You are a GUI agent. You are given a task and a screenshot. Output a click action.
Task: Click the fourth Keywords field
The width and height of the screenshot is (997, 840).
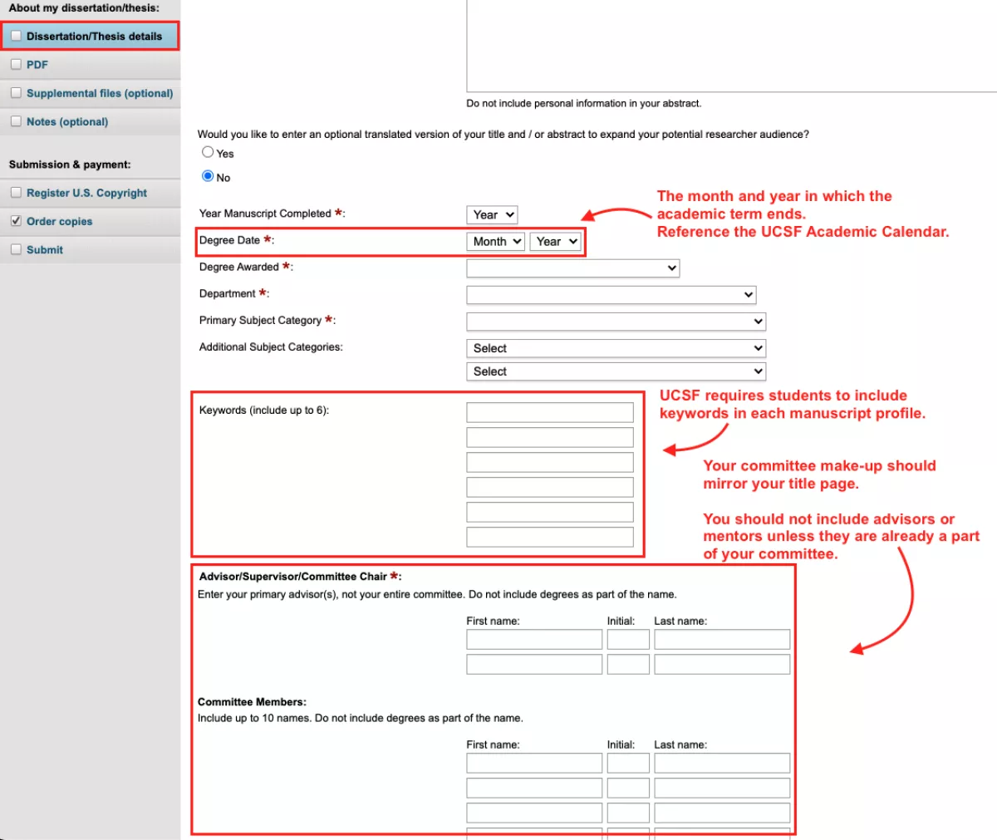(550, 487)
